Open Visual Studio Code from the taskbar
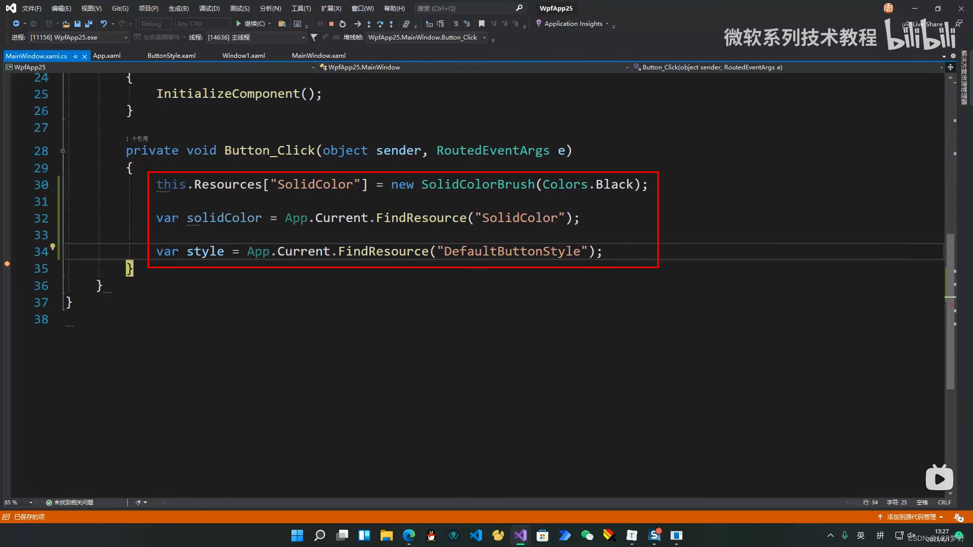Image resolution: width=973 pixels, height=547 pixels. click(x=476, y=535)
